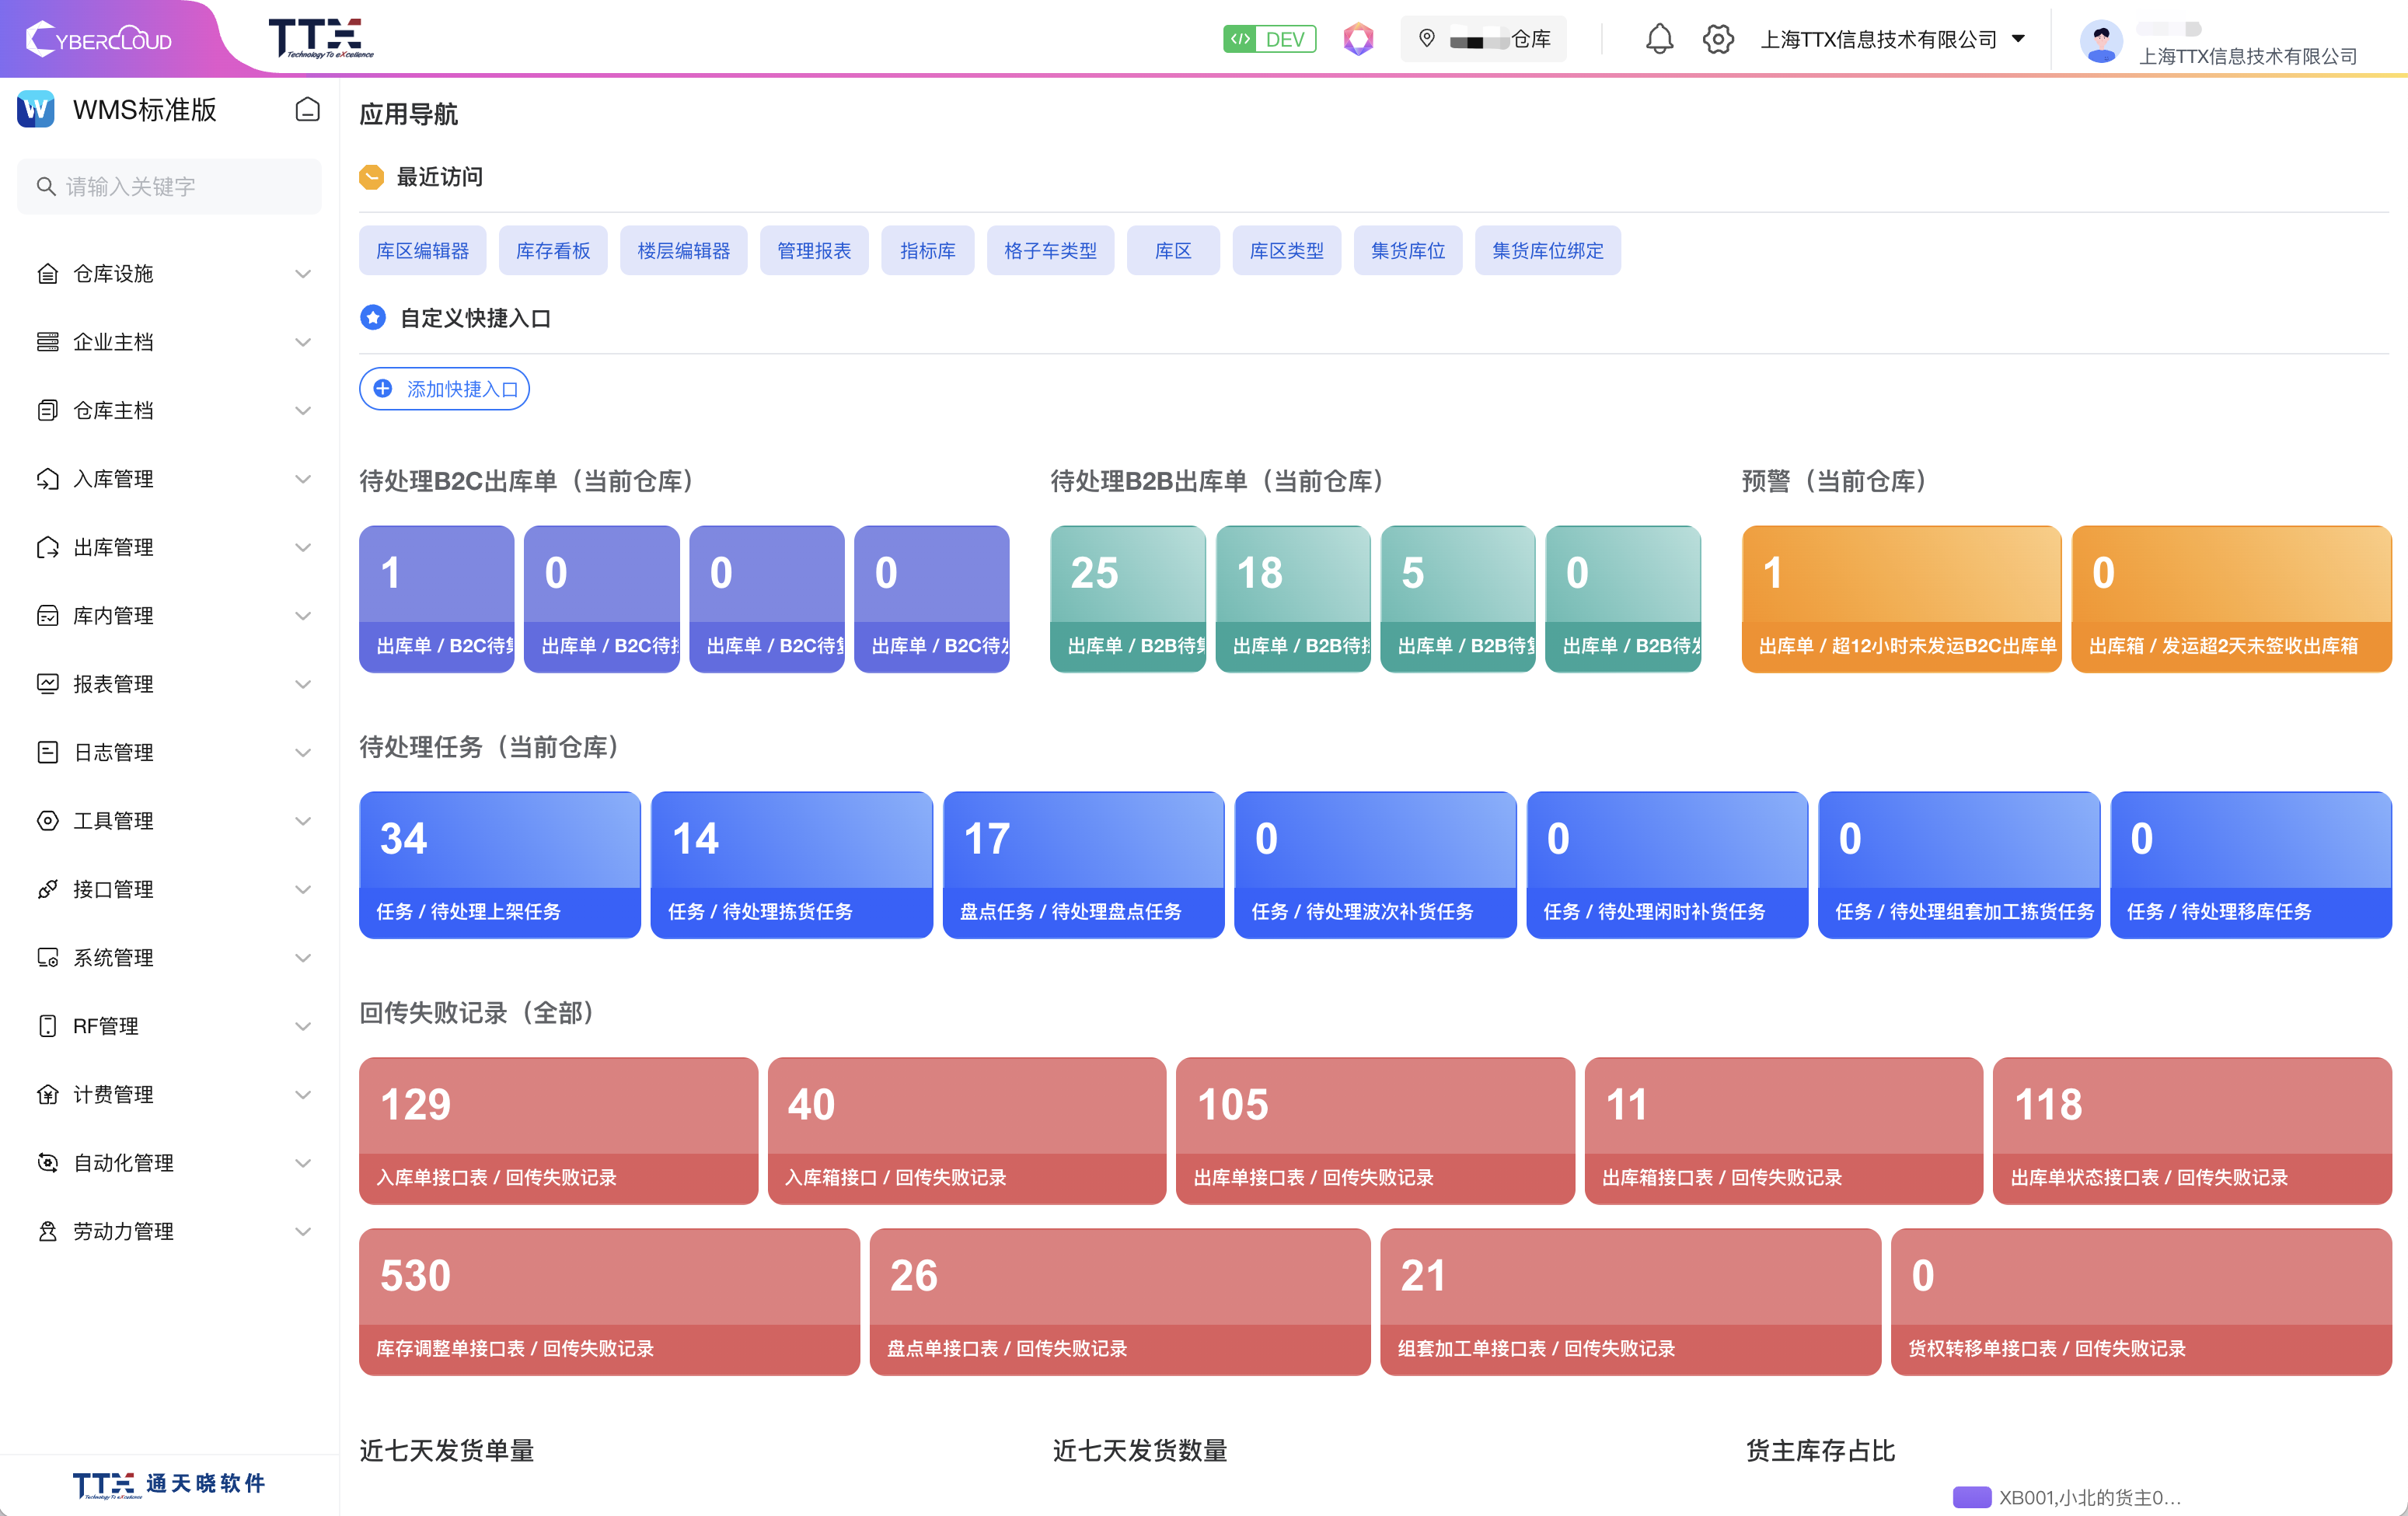Expand the 劳动力管理 menu chevron
Viewport: 2408px width, 1516px height.
pyautogui.click(x=303, y=1231)
